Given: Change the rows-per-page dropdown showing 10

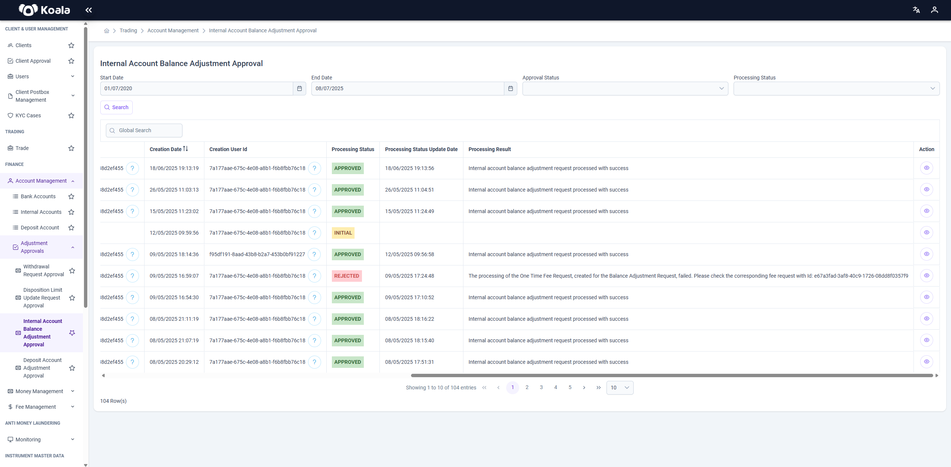Looking at the screenshot, I should [x=620, y=388].
